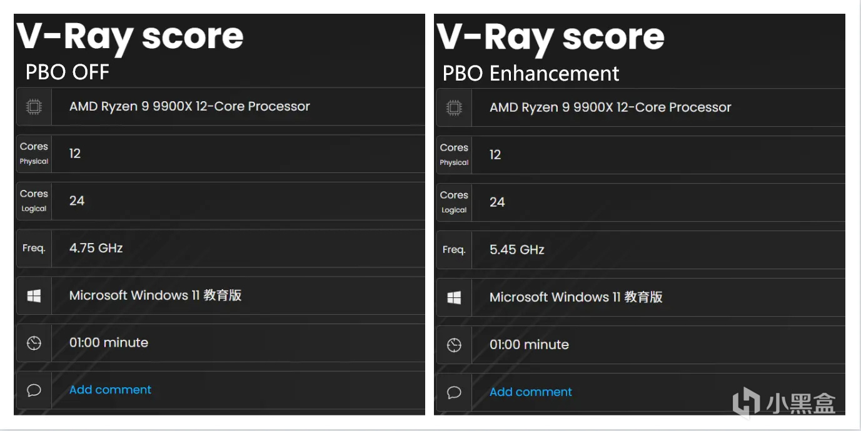Click the comment bubble icon in left panel
The width and height of the screenshot is (861, 431).
pyautogui.click(x=34, y=390)
